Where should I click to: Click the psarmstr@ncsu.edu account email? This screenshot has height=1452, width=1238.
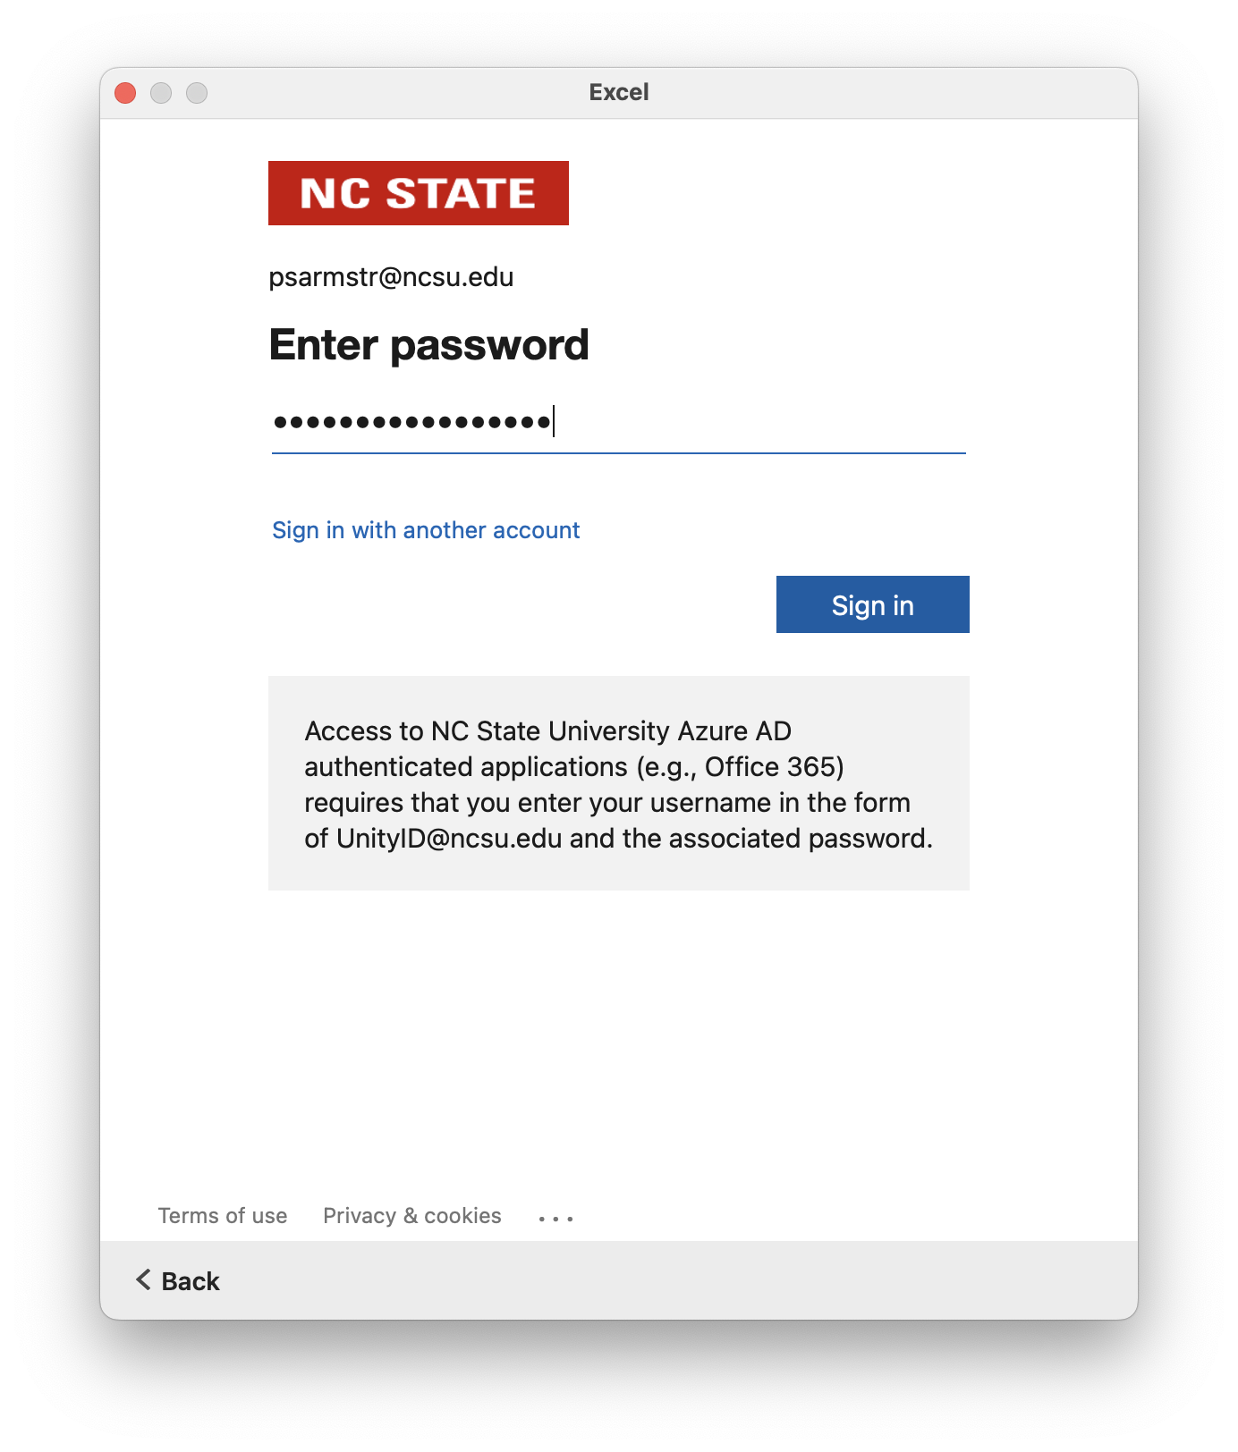pos(391,277)
